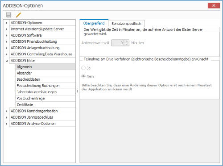Screen dimensions: 223x166
Task: Select Internet Assistent/Update Server label
Action: tap(37, 29)
